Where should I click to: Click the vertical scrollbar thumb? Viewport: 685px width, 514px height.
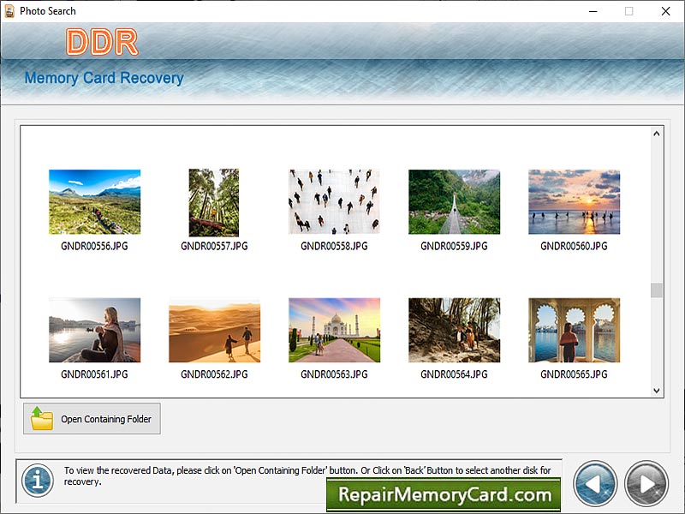pyautogui.click(x=656, y=290)
